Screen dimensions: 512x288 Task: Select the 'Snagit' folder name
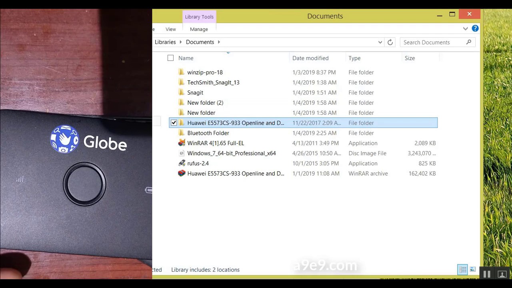coord(195,92)
